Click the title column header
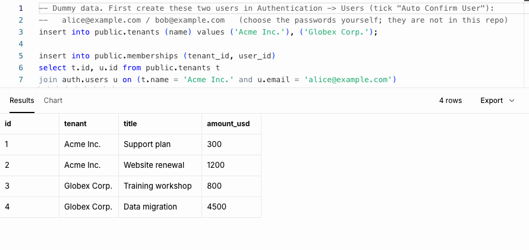This screenshot has width=529, height=250. click(x=160, y=124)
